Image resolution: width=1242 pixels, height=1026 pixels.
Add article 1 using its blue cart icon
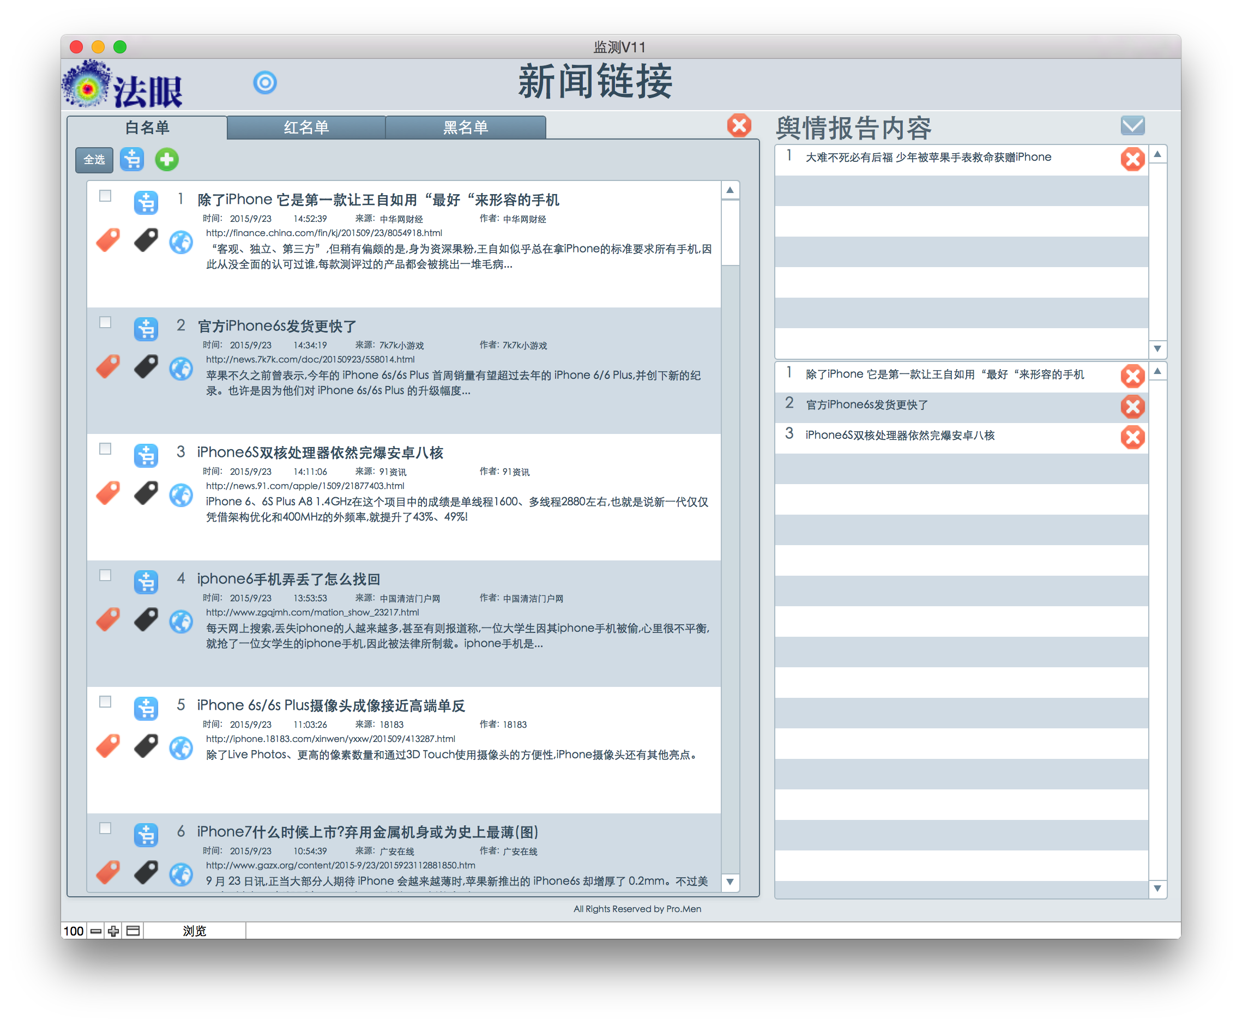pyautogui.click(x=146, y=202)
